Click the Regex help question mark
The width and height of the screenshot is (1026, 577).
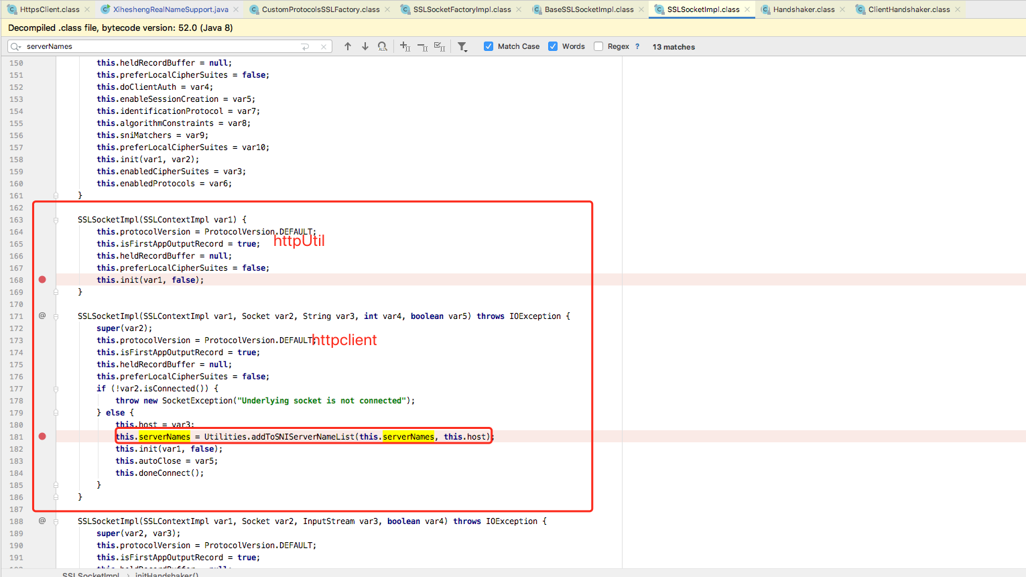tap(637, 46)
